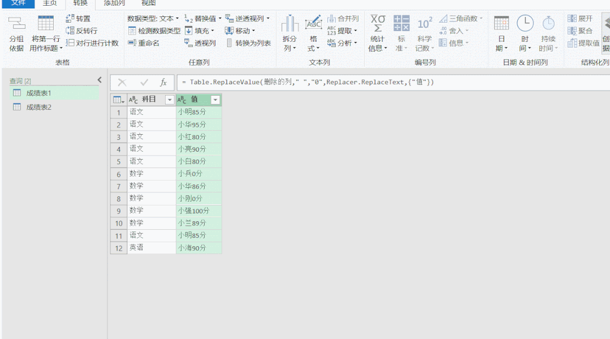Viewport: 610px width, 339px height.
Task: Click the 分析 (Parse) button
Action: click(x=343, y=43)
